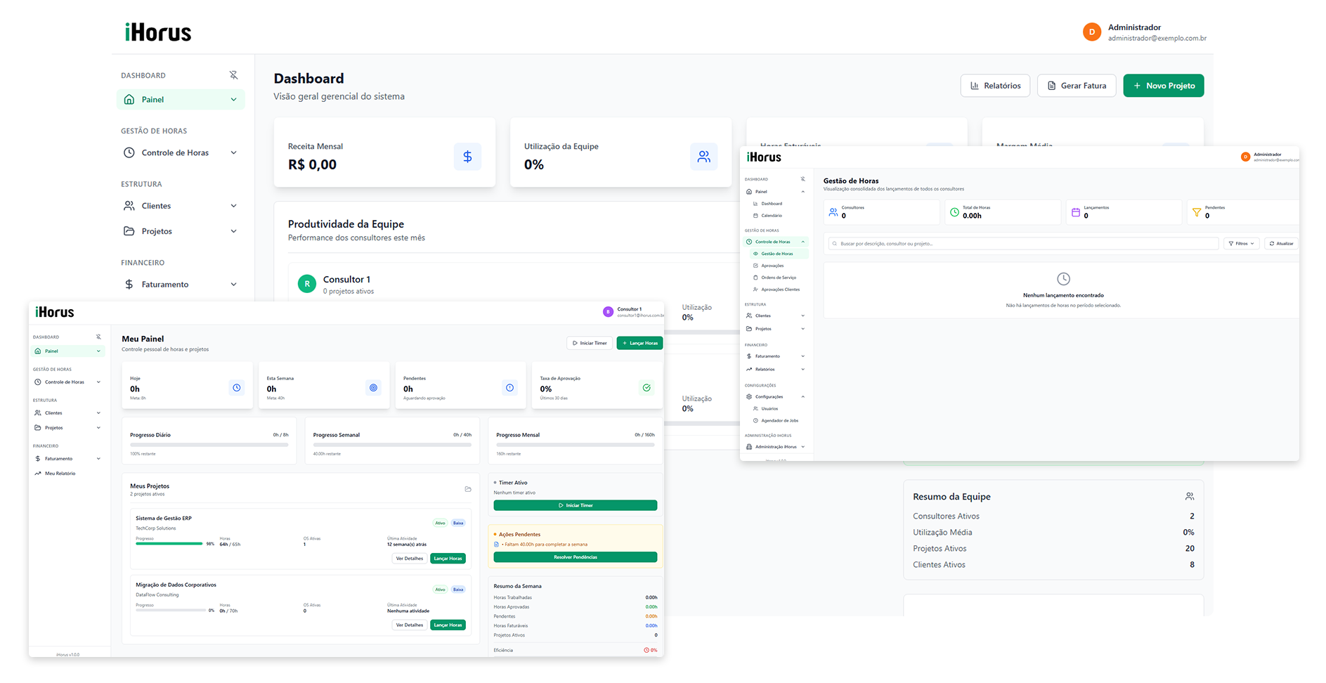Collapse Configurações in Gestão de Horas window sidebar

pyautogui.click(x=803, y=397)
